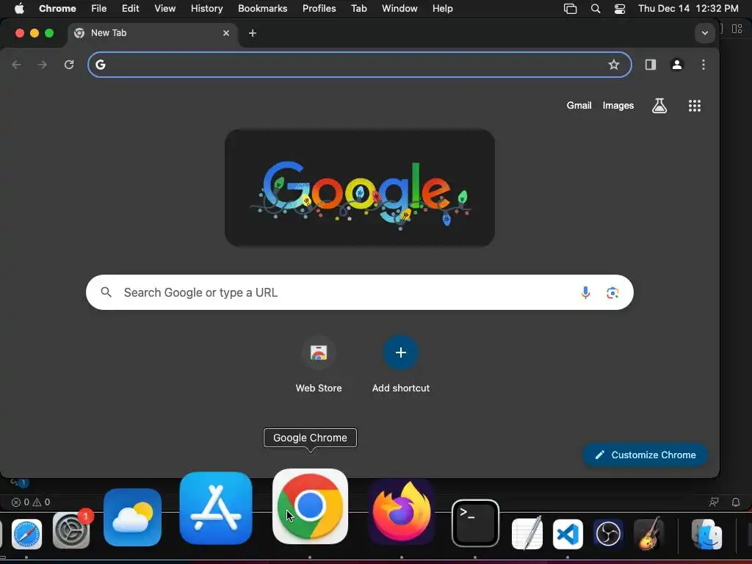Open the View menu

[165, 9]
